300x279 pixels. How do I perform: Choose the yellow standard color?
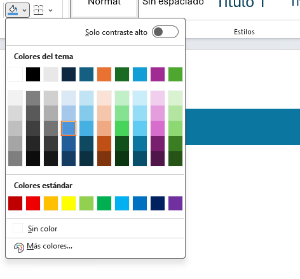coord(69,203)
